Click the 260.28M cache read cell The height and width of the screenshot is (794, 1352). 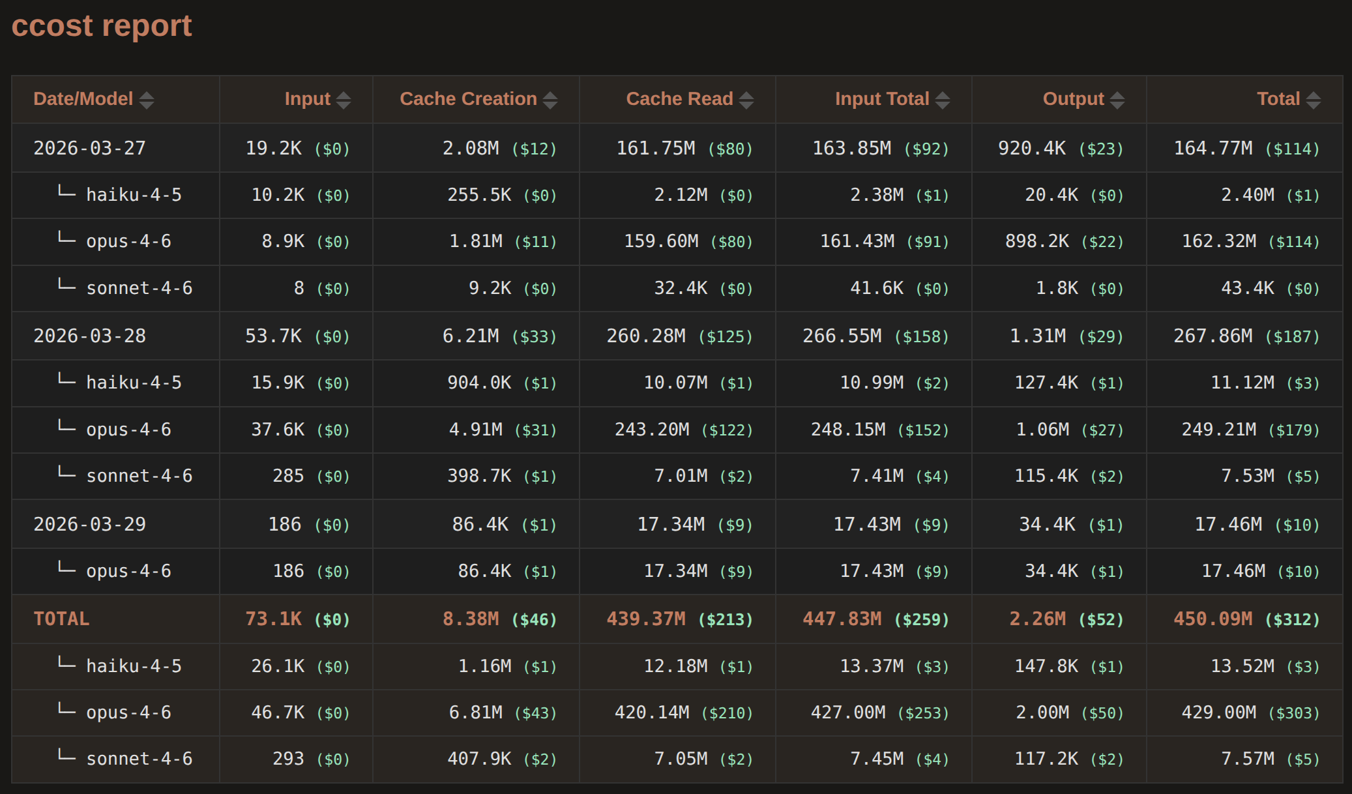[x=646, y=336]
